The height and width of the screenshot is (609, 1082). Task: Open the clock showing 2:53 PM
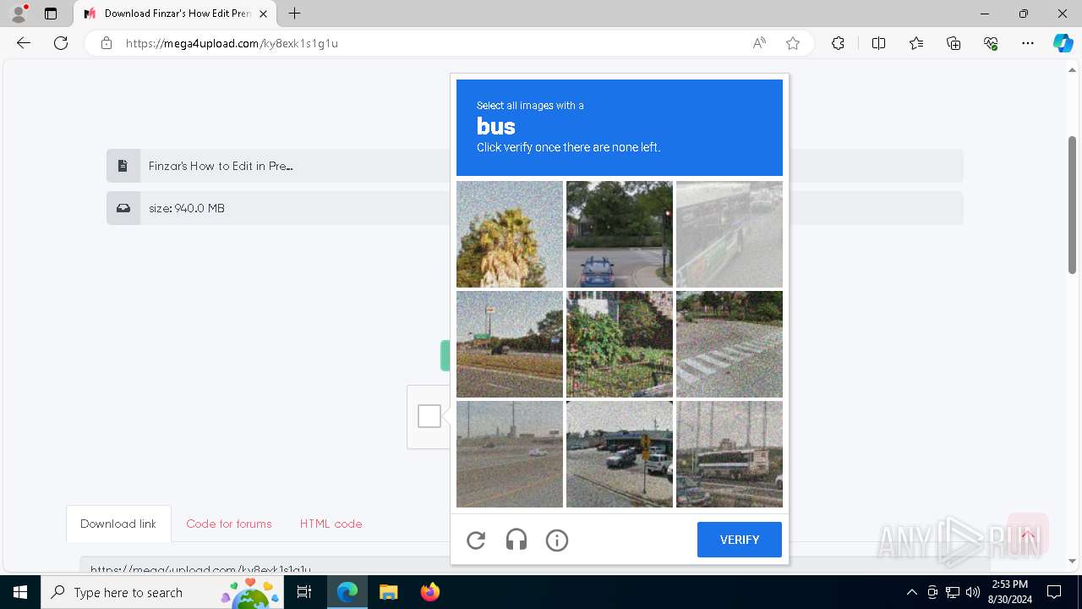coord(1009,592)
